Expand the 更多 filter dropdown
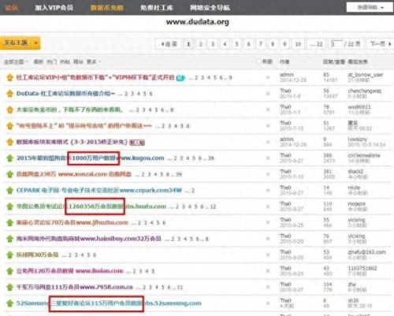 (94, 61)
